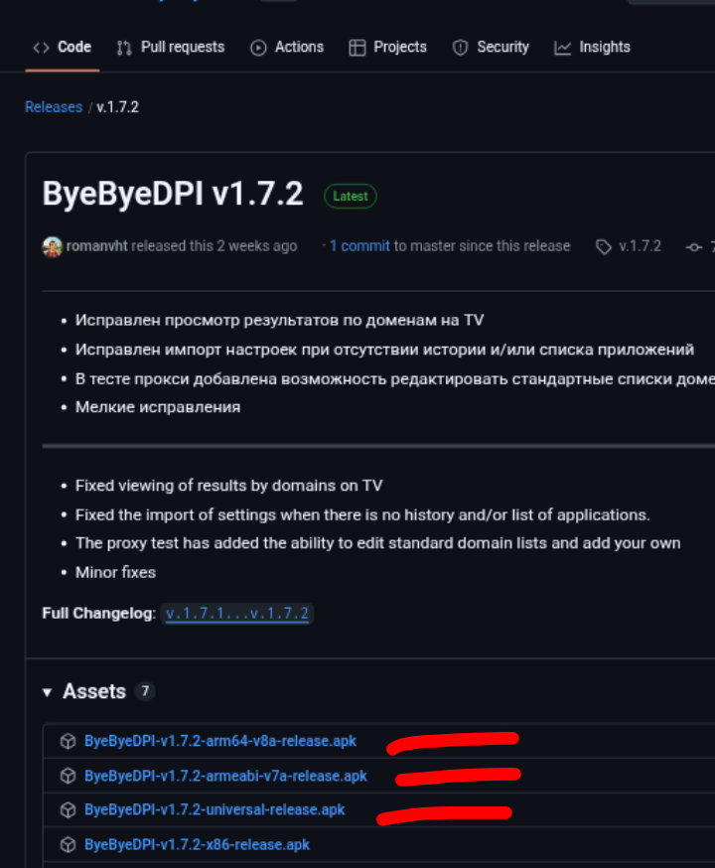Open the Code tab

pos(62,47)
